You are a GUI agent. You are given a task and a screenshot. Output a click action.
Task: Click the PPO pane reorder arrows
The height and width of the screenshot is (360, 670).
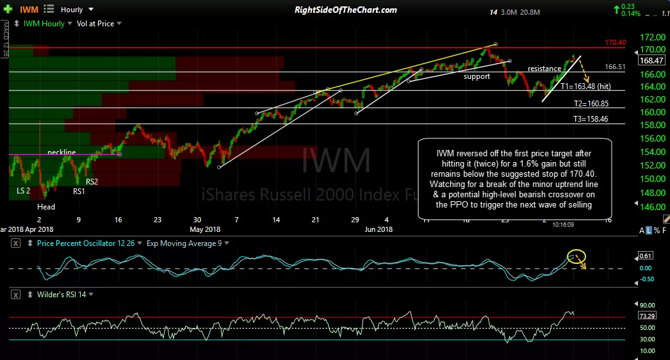30,243
